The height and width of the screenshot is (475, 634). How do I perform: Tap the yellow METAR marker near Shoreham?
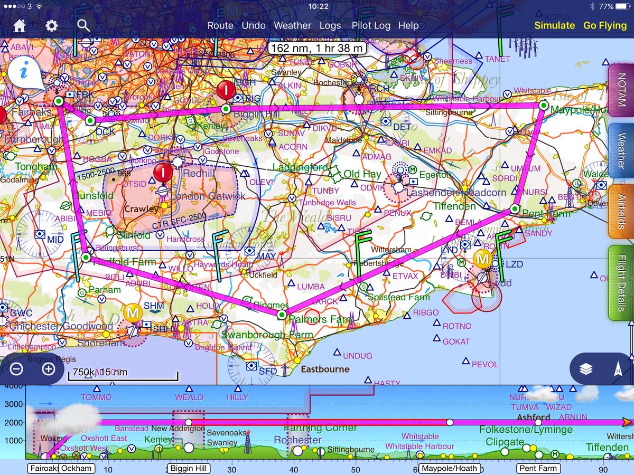[132, 312]
